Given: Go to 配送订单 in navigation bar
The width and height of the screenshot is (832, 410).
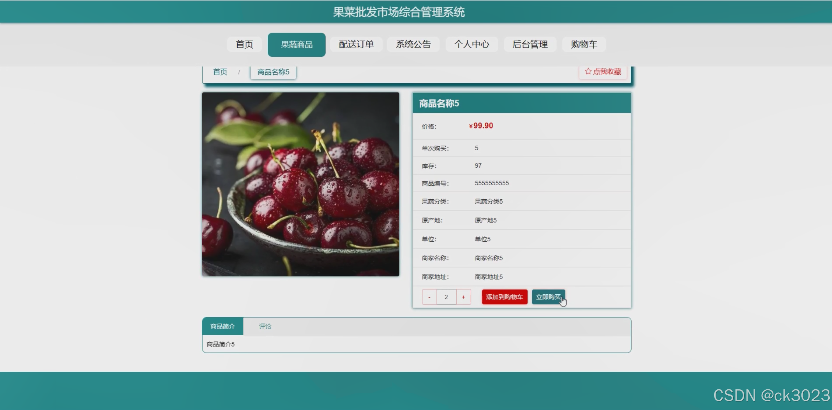Looking at the screenshot, I should [356, 45].
